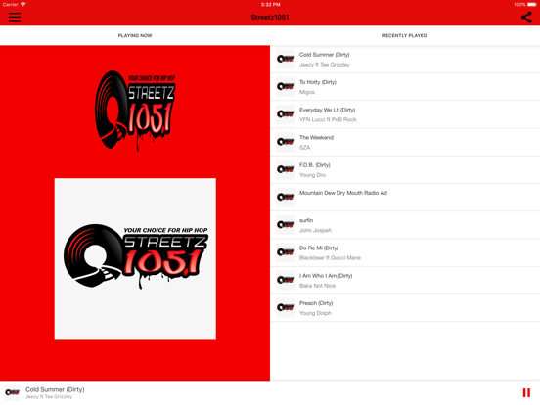This screenshot has width=540, height=405.
Task: Tap the Streetz 105.1 logo on the red background
Action: click(135, 111)
